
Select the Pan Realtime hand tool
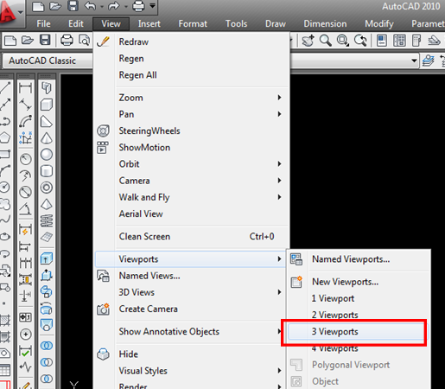pyautogui.click(x=308, y=41)
